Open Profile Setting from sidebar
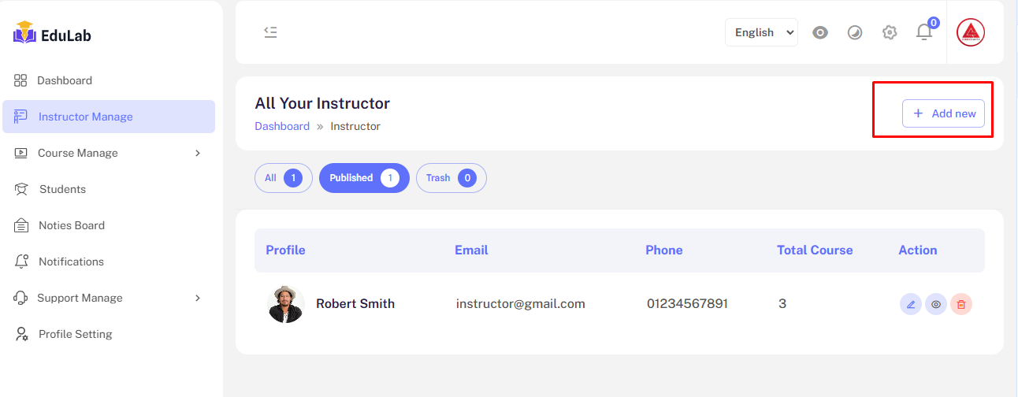This screenshot has width=1018, height=397. tap(75, 334)
